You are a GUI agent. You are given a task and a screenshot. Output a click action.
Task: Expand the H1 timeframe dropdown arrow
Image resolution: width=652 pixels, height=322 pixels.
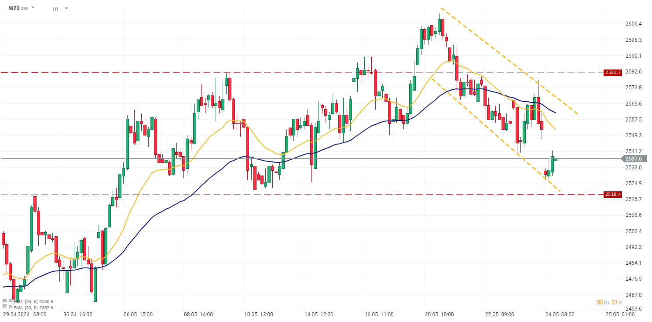tap(66, 8)
